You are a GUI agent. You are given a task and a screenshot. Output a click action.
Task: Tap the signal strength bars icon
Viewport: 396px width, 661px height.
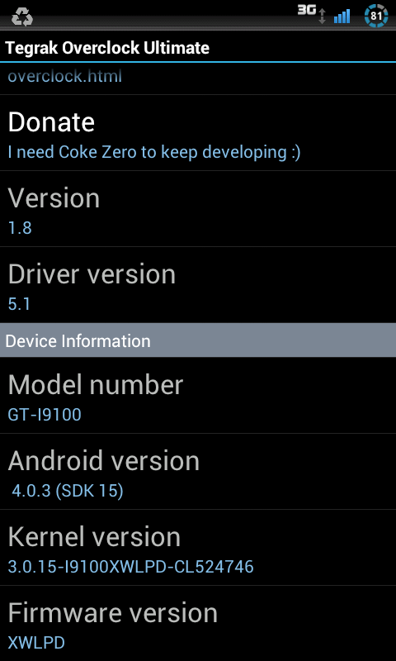tap(342, 16)
